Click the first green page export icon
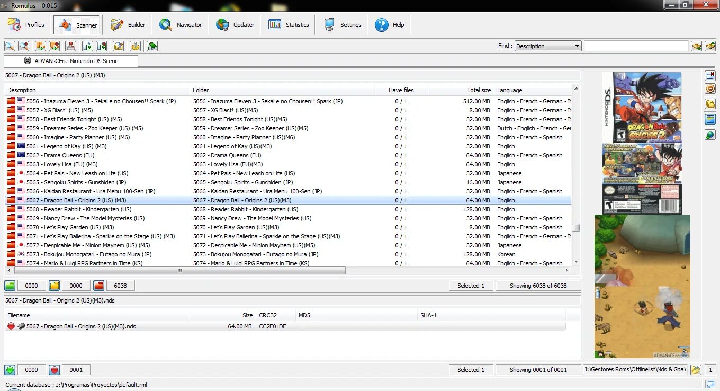 88,46
